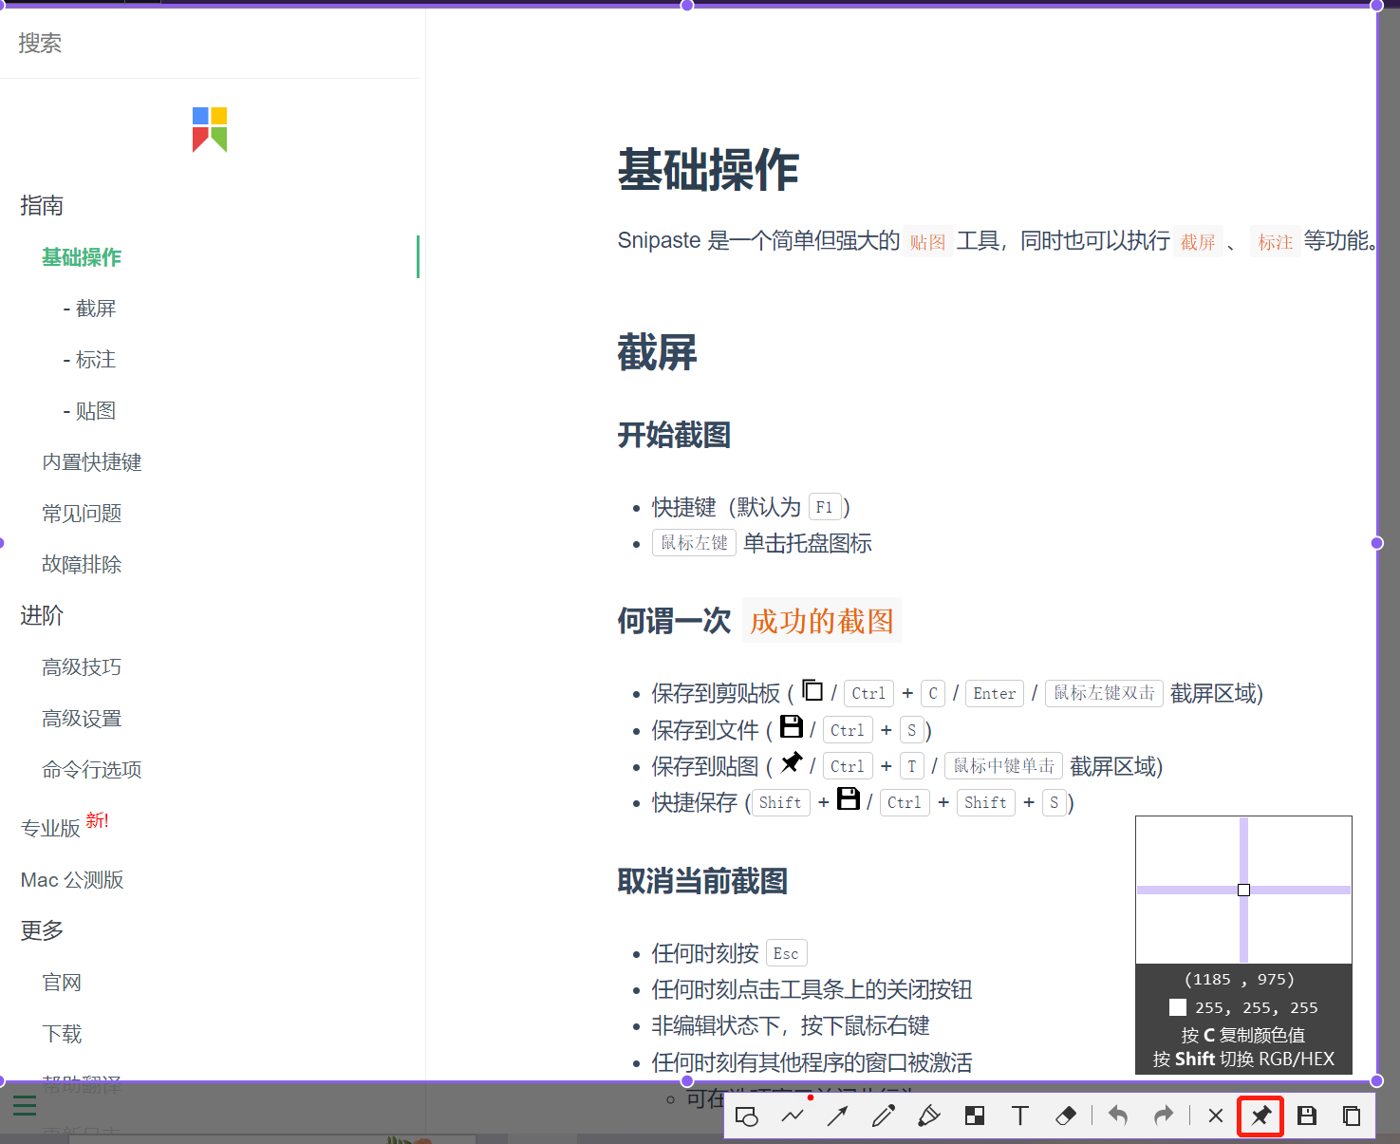Image resolution: width=1400 pixels, height=1144 pixels.
Task: Select the marker highlighter tool
Action: pos(929,1116)
